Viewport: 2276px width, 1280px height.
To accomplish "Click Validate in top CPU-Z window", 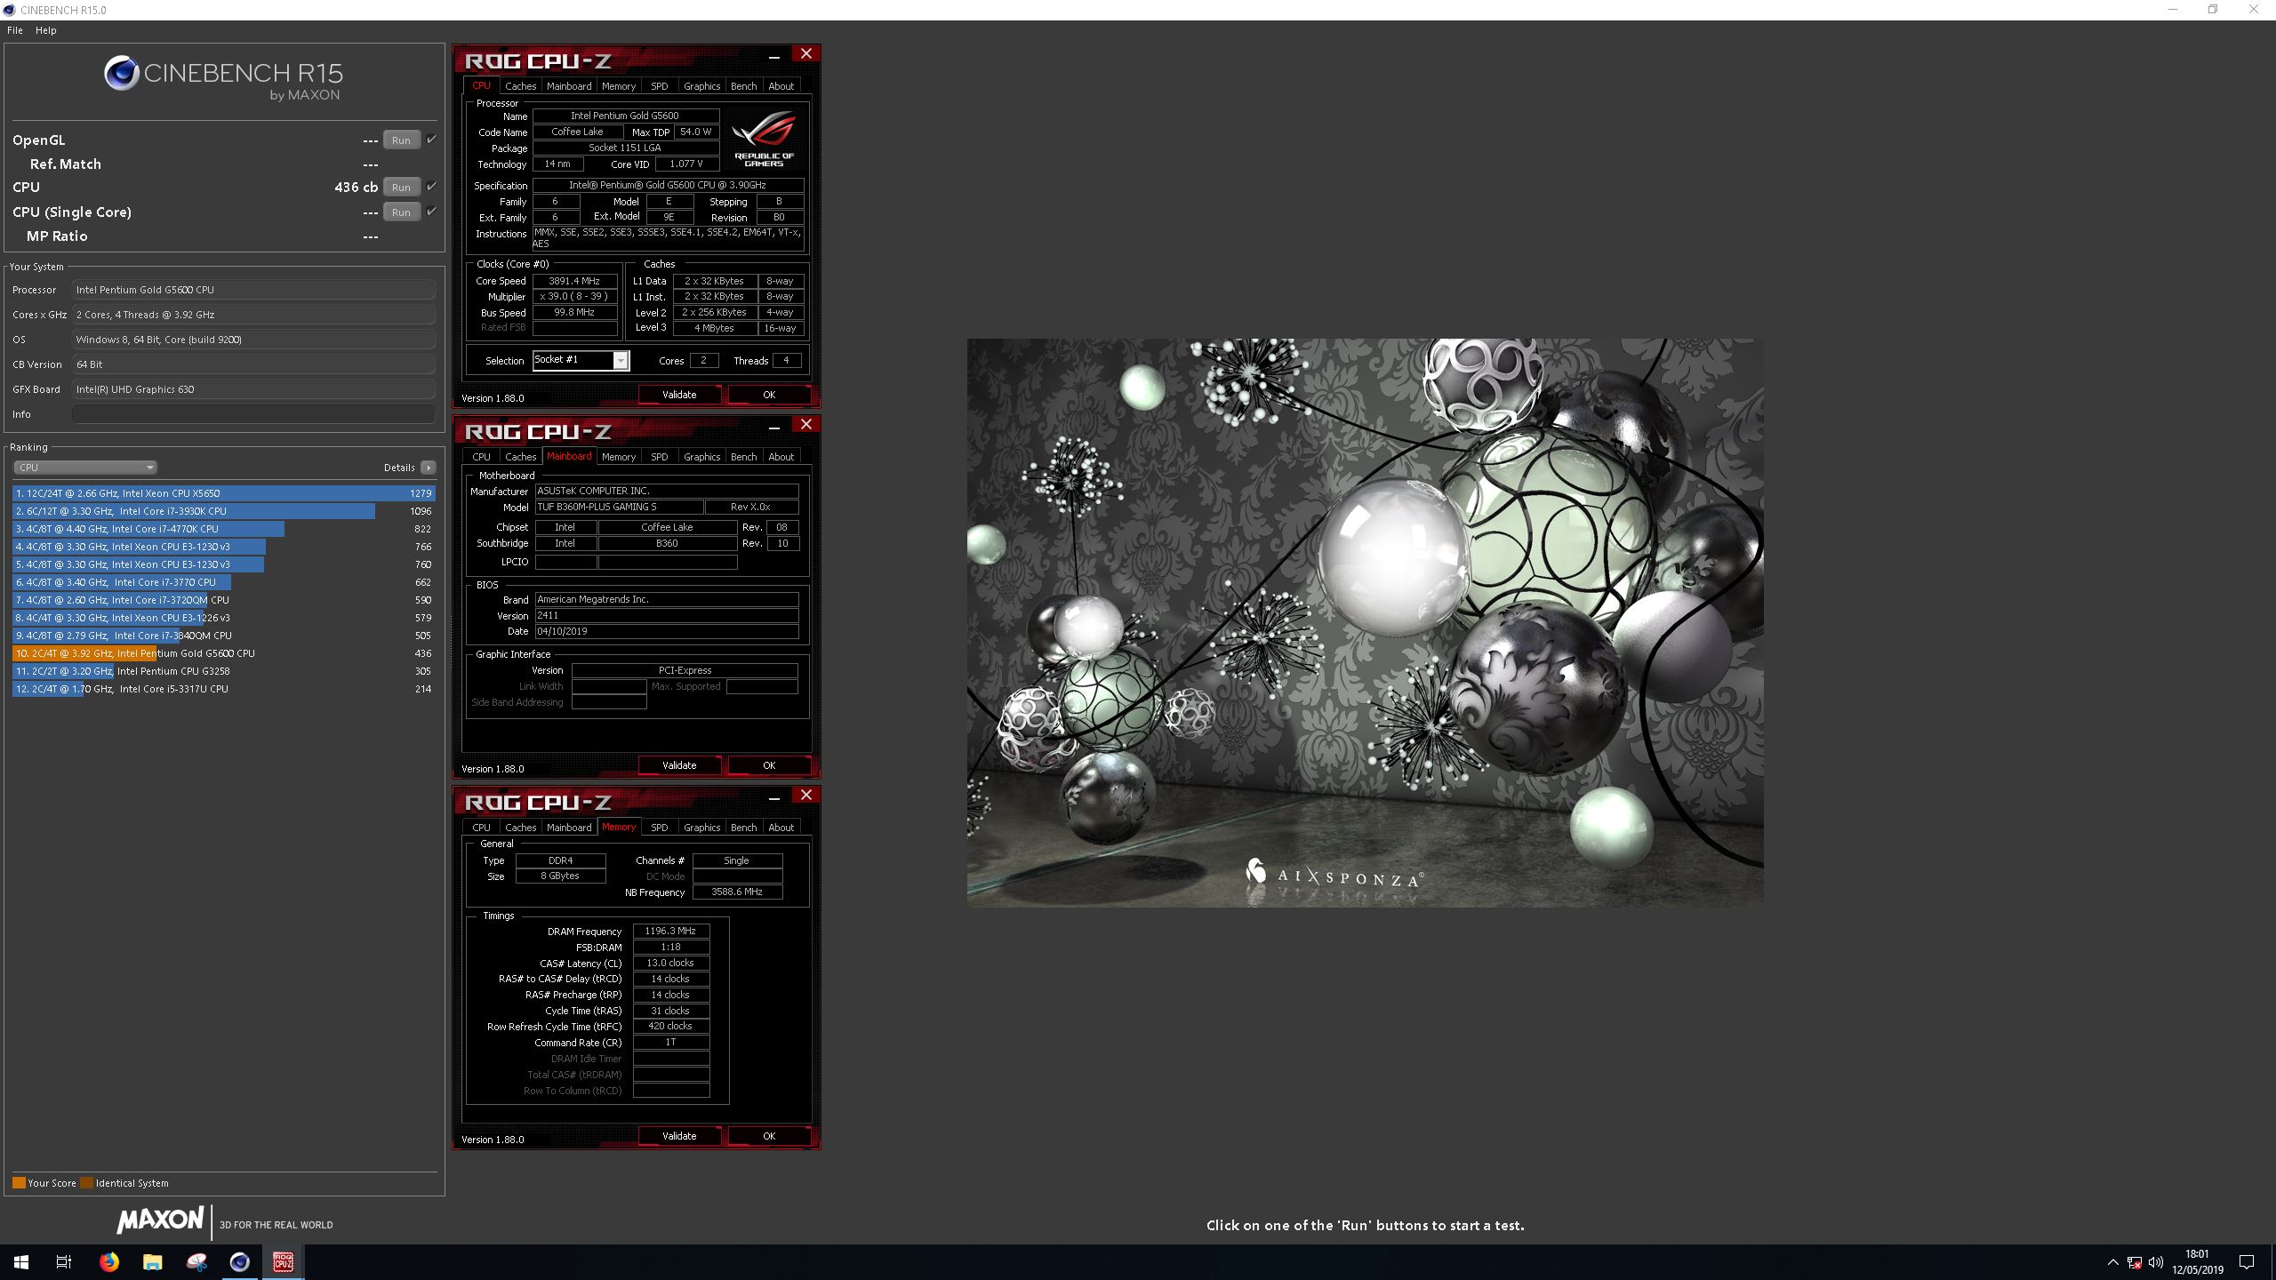I will 679,395.
